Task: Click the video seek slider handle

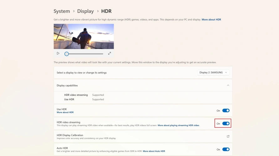Action: click(x=66, y=54)
